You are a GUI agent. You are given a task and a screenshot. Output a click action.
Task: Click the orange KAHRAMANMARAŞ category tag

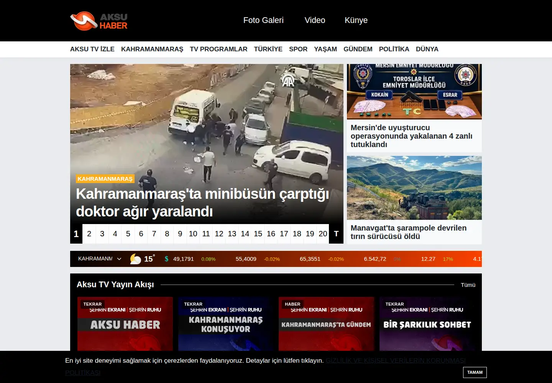click(x=105, y=179)
